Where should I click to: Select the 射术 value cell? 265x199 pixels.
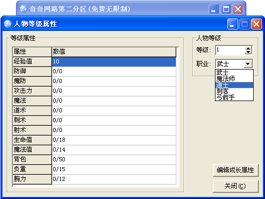(x=114, y=130)
